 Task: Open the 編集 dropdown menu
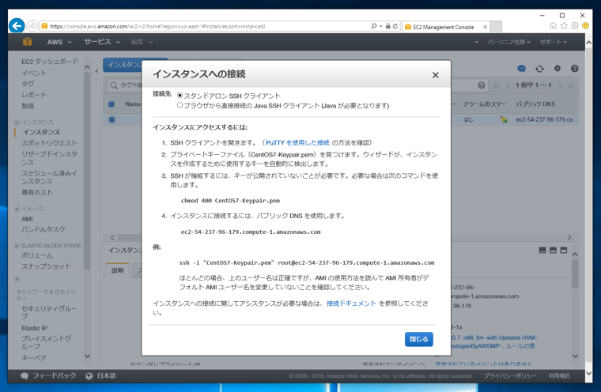[142, 42]
